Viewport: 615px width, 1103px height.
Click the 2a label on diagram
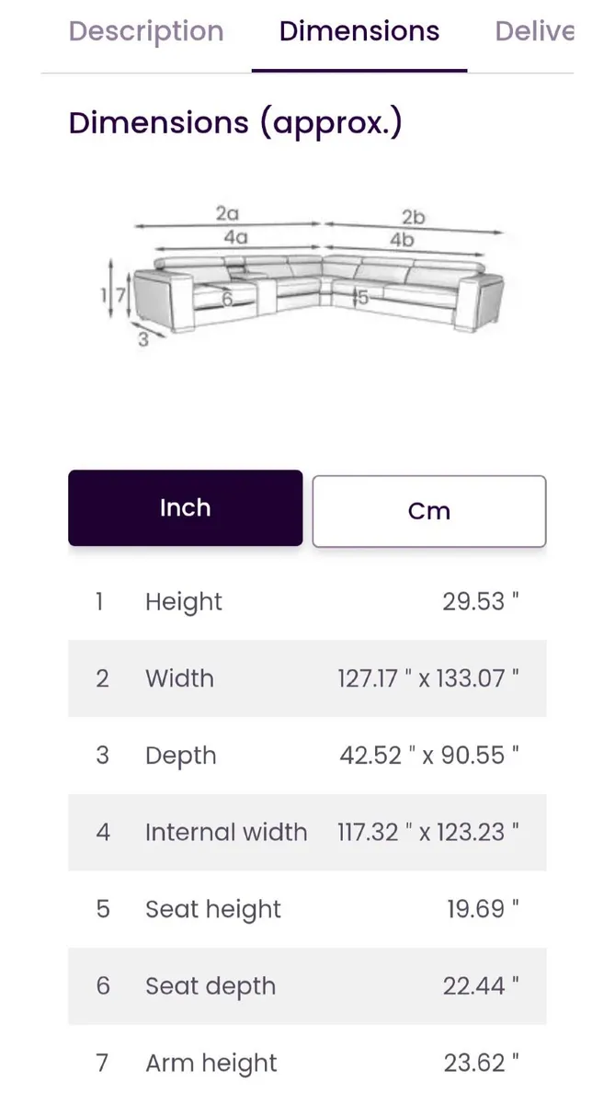(227, 213)
